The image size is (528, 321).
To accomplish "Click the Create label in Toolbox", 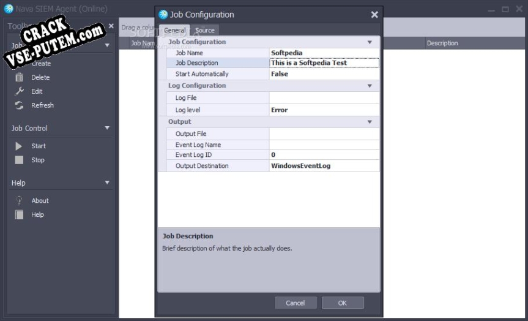I will (x=41, y=63).
